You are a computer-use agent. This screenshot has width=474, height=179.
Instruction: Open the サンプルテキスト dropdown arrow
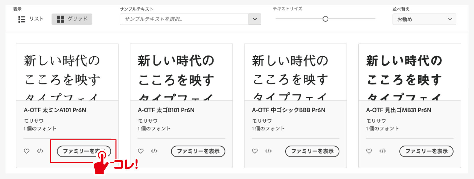point(255,19)
